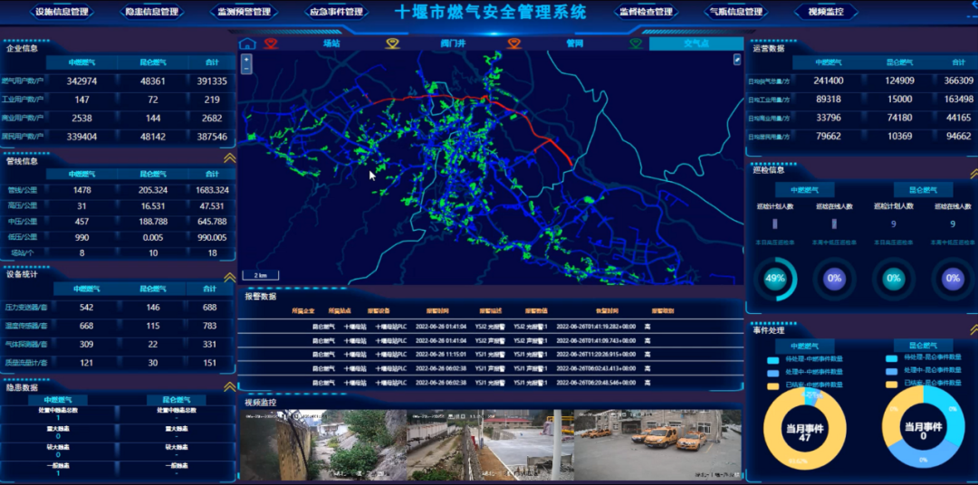The height and width of the screenshot is (485, 978).
Task: Click the 当月事件 47 donut chart
Action: point(805,427)
